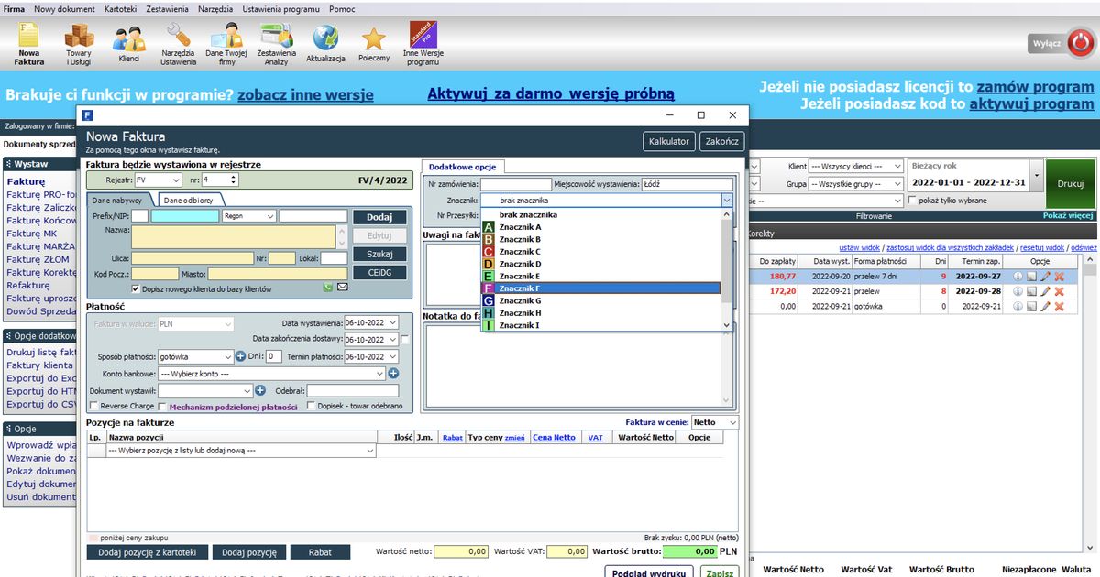The width and height of the screenshot is (1100, 577).
Task: Expand the Bieżący rok date range arrow
Action: coord(1036,174)
